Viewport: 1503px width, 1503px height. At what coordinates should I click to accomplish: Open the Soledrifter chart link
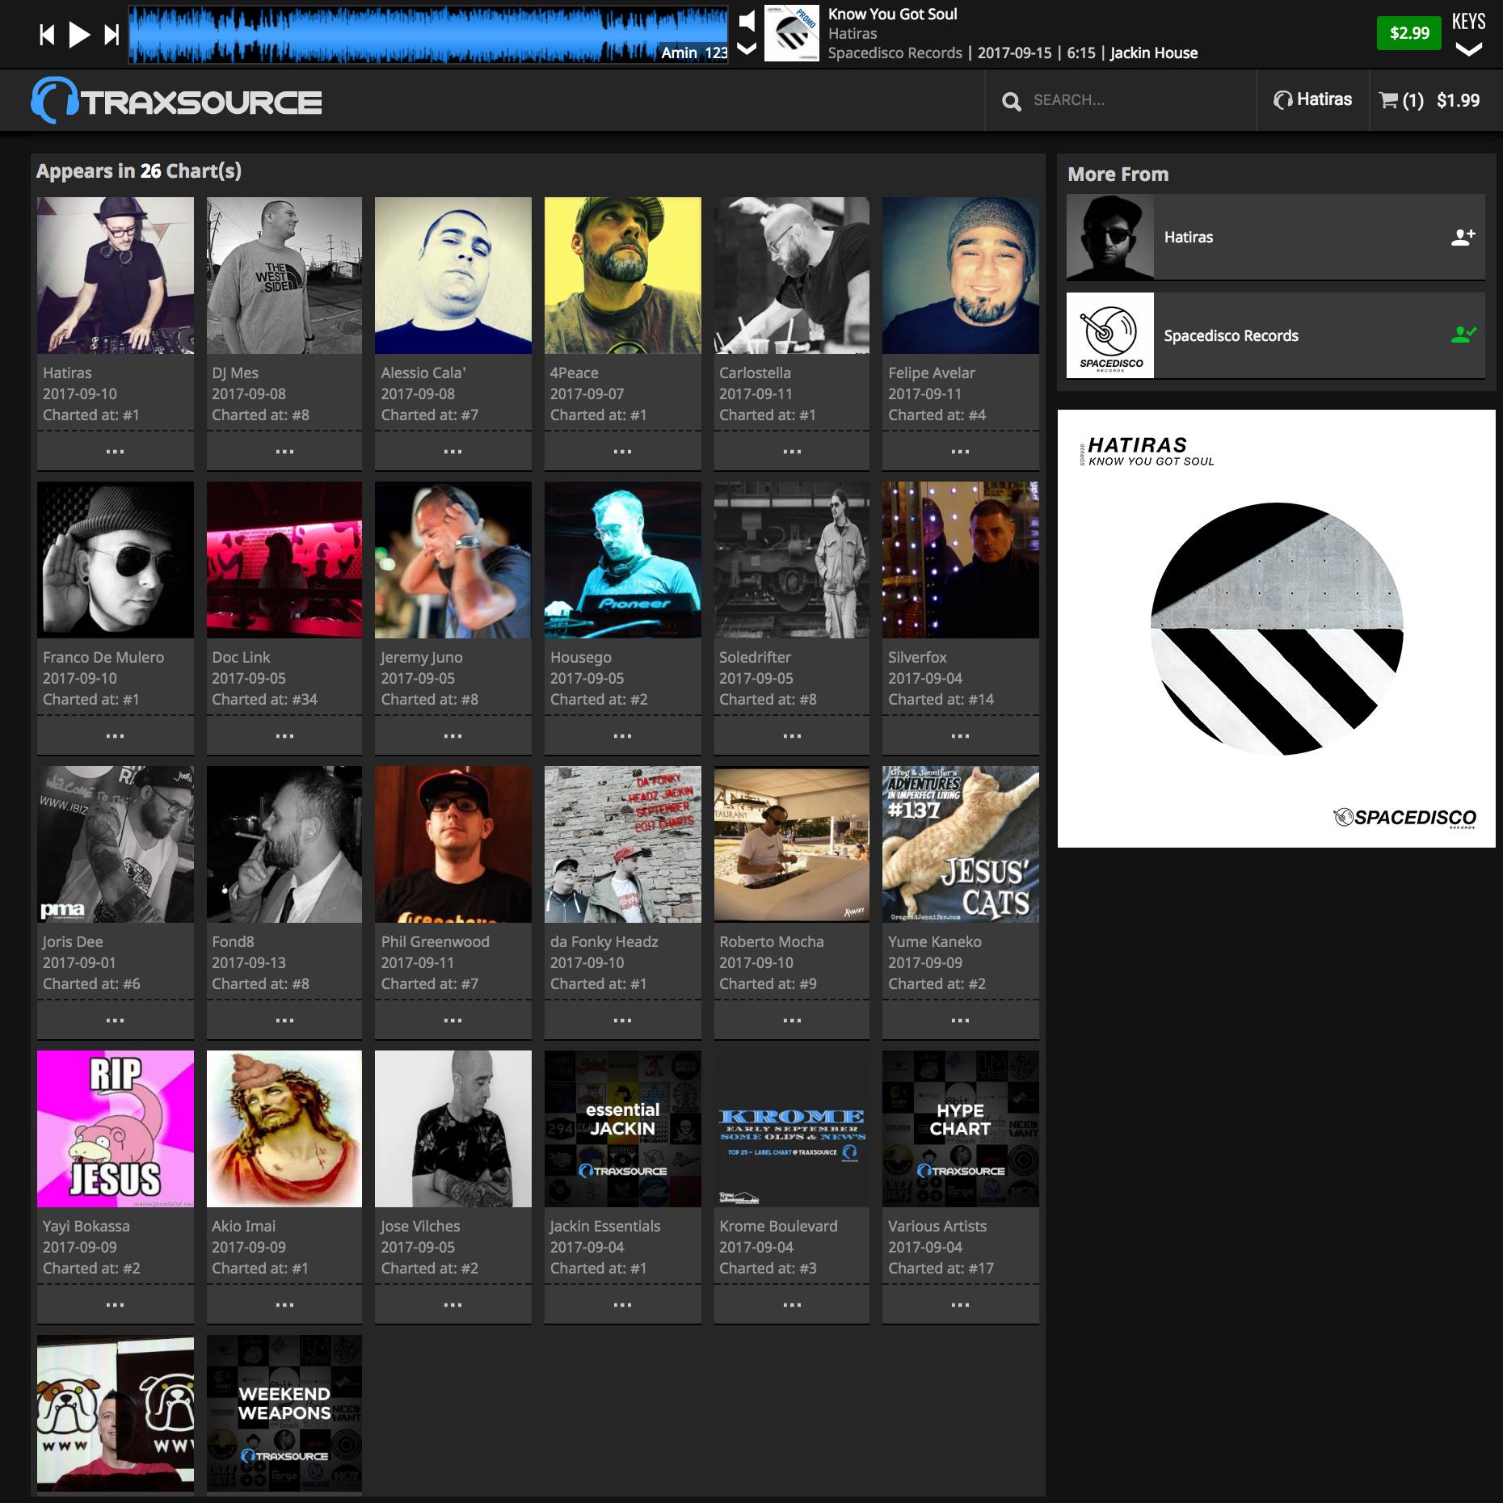[x=755, y=657]
